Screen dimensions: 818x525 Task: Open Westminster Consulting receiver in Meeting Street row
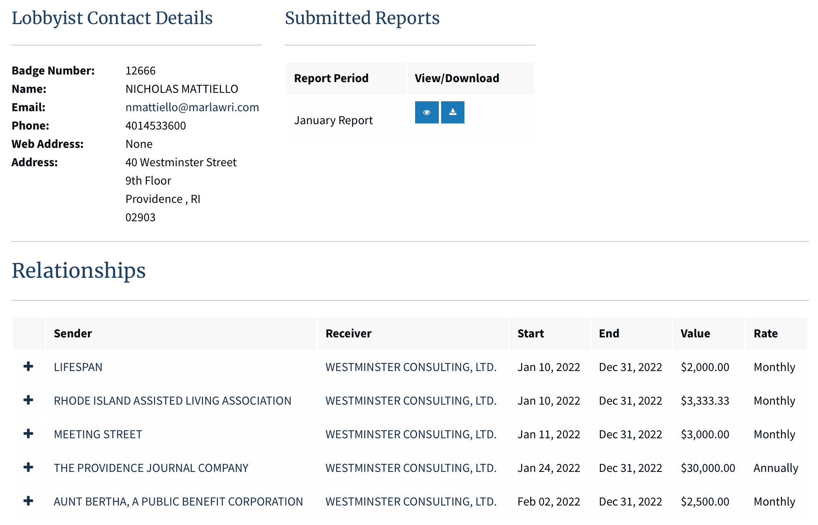click(411, 434)
